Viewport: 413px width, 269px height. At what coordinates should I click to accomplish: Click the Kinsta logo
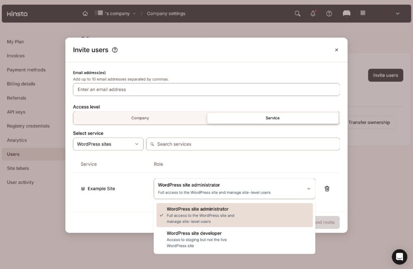point(17,13)
